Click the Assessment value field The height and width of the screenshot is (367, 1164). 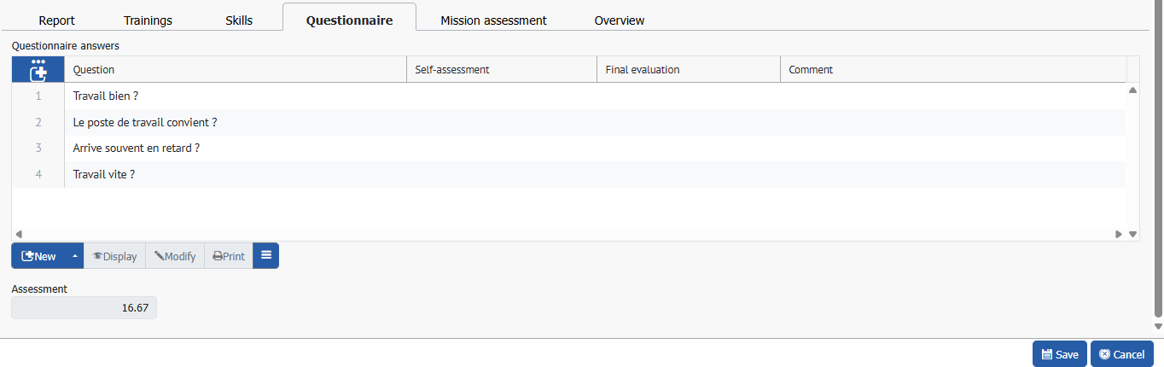point(84,308)
